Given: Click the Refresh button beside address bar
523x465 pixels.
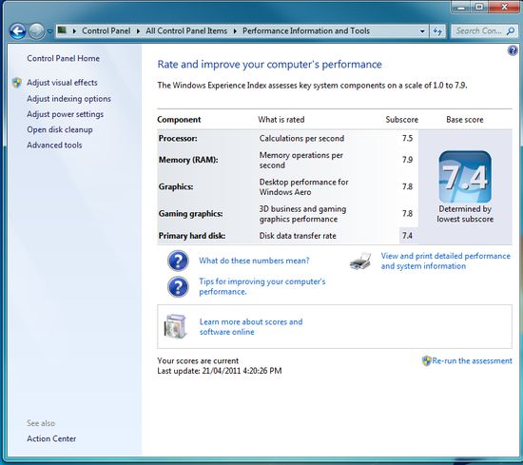Looking at the screenshot, I should [437, 31].
